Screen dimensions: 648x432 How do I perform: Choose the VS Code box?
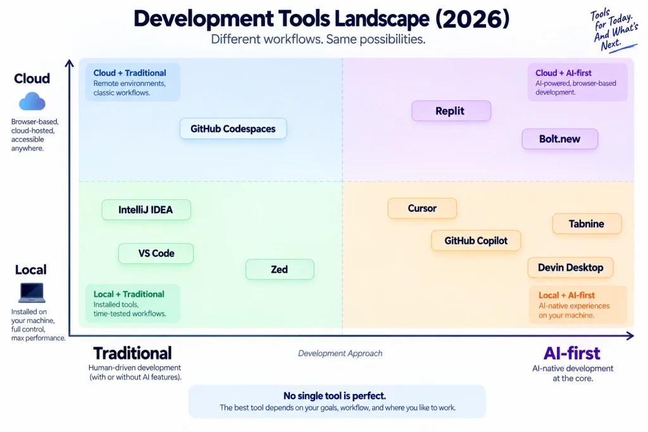[156, 253]
